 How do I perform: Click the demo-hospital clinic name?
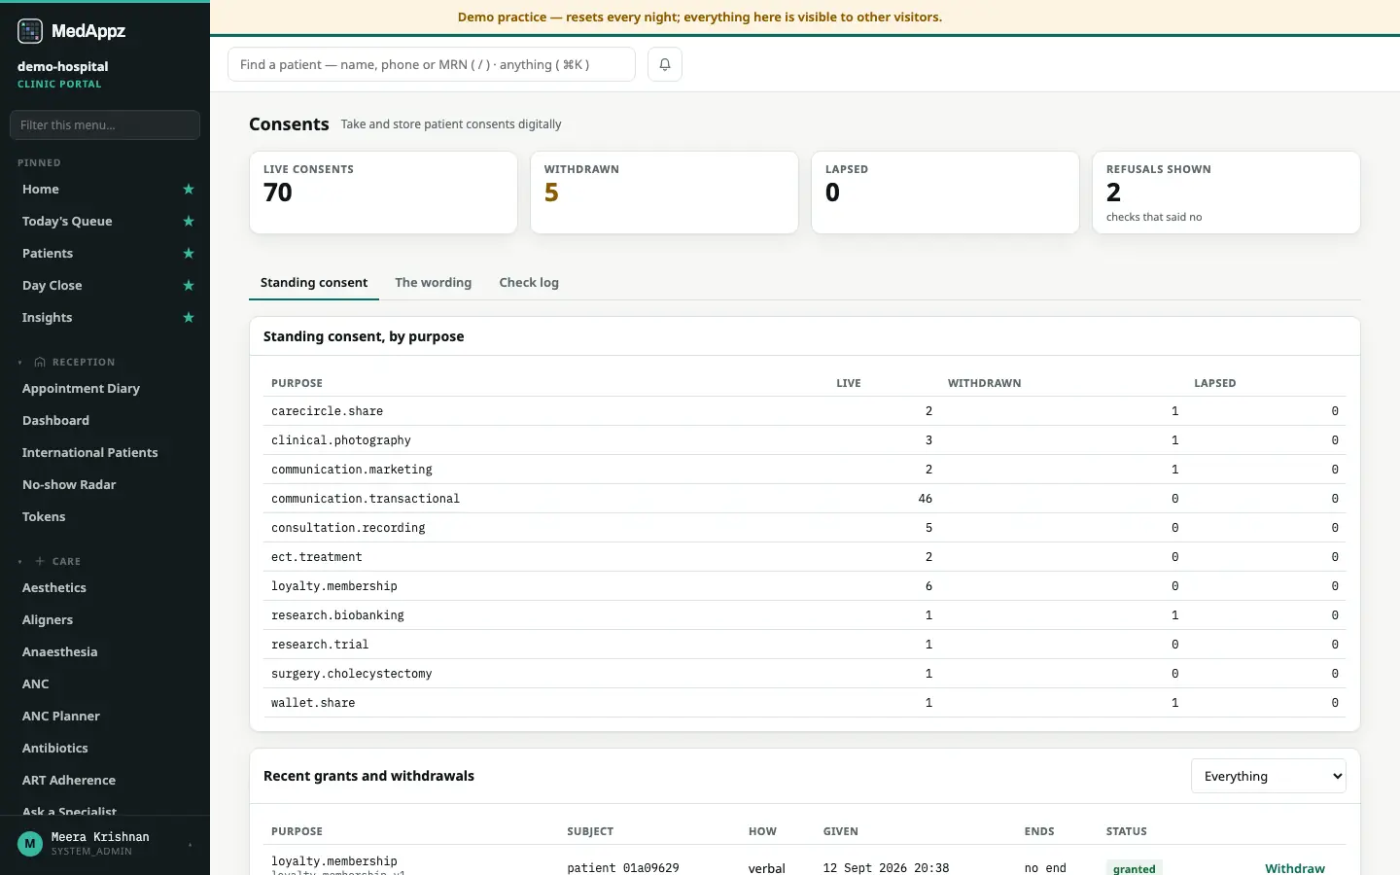tap(63, 67)
